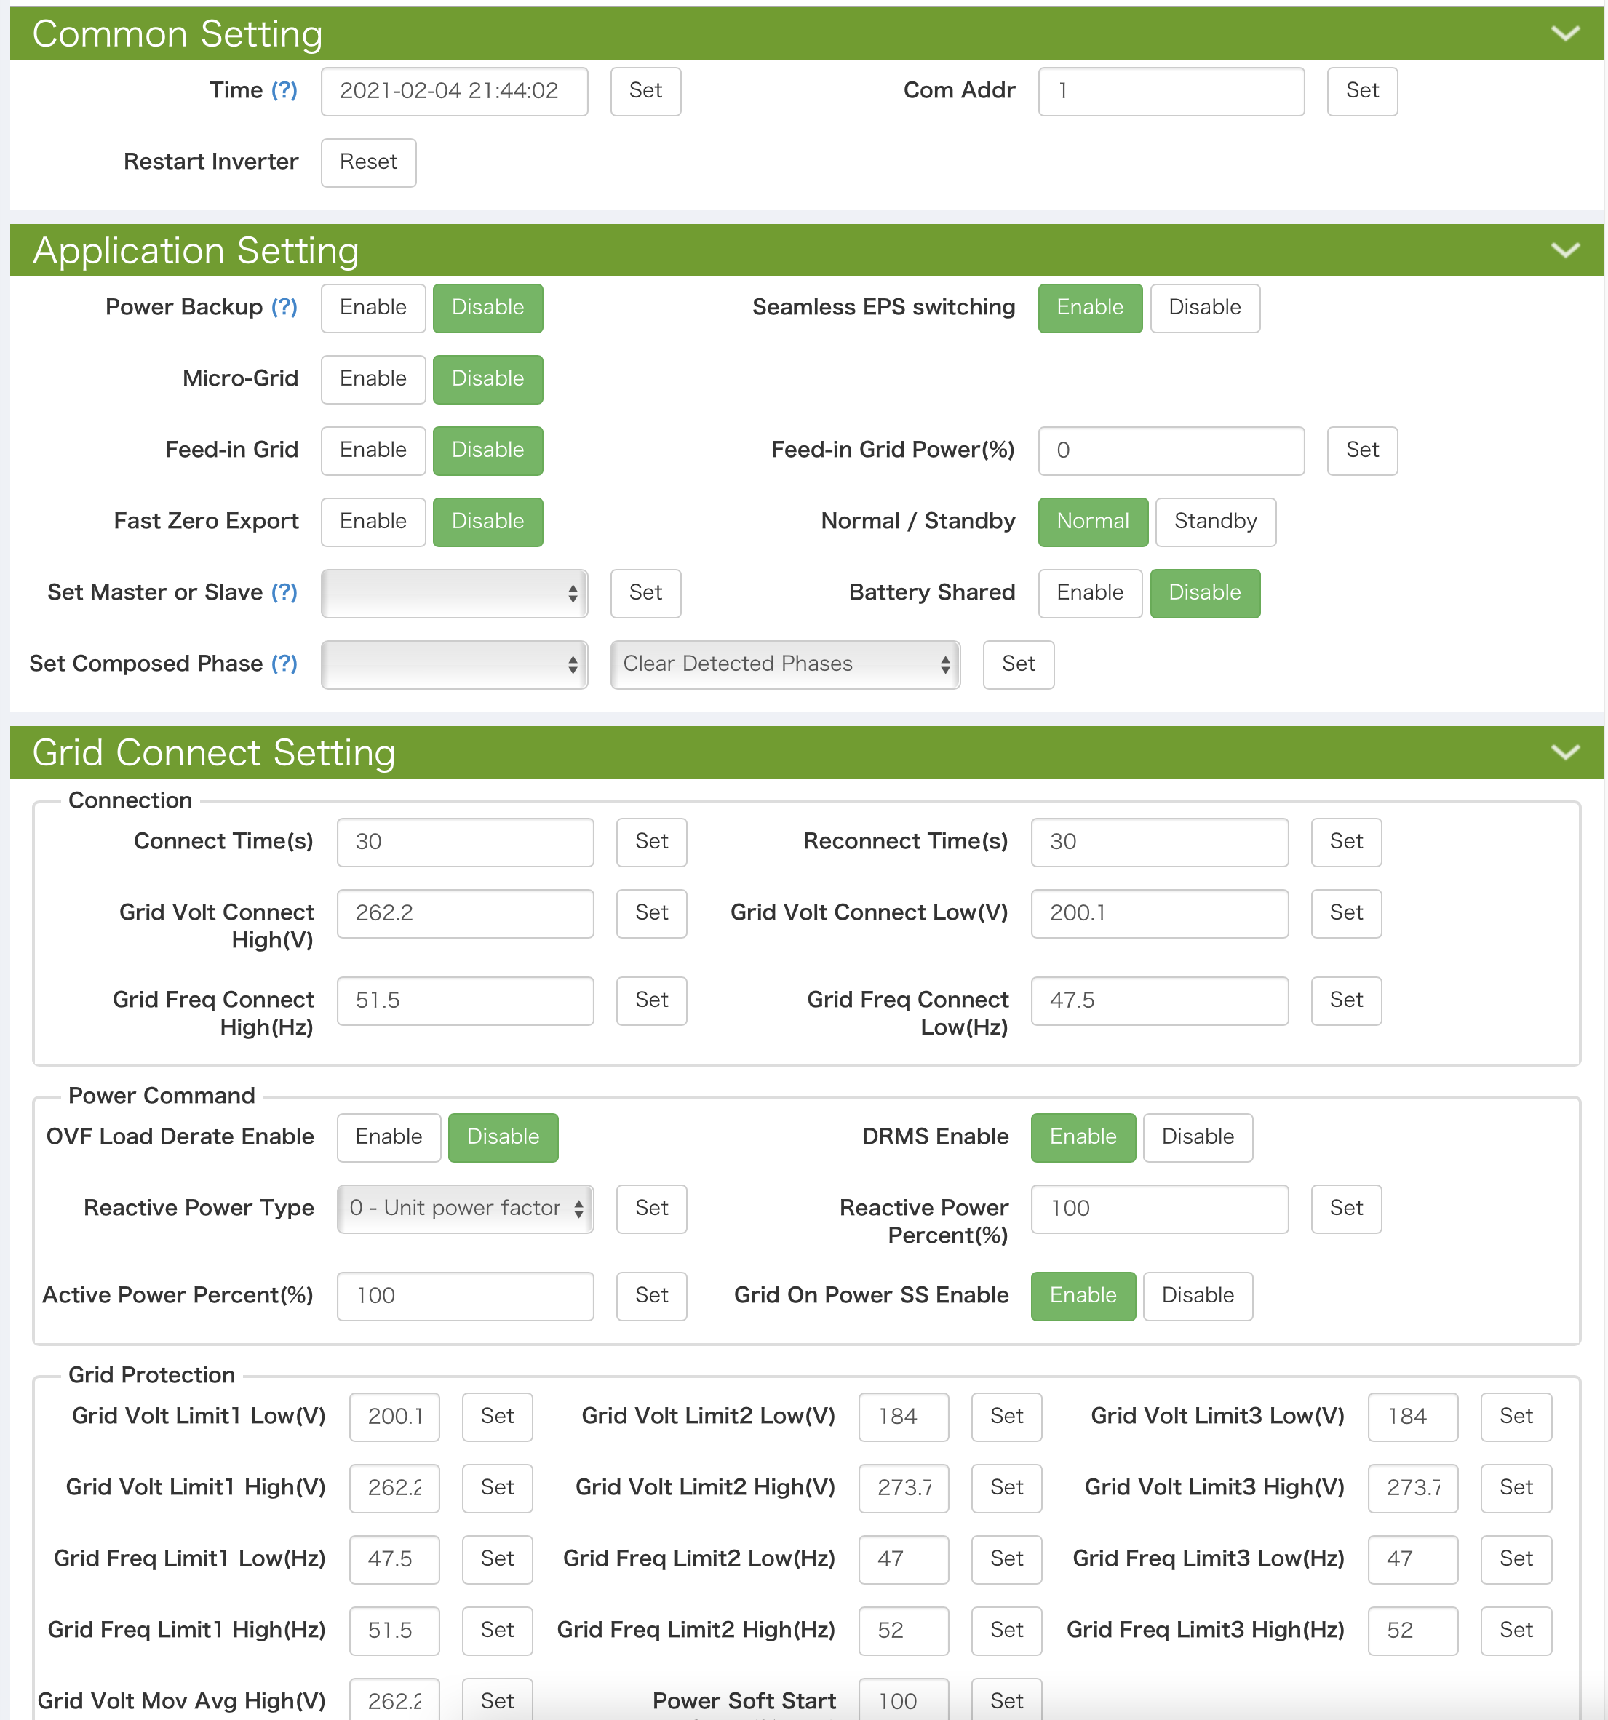This screenshot has width=1608, height=1720.
Task: Open the Power Backup help (?) icon
Action: (284, 307)
